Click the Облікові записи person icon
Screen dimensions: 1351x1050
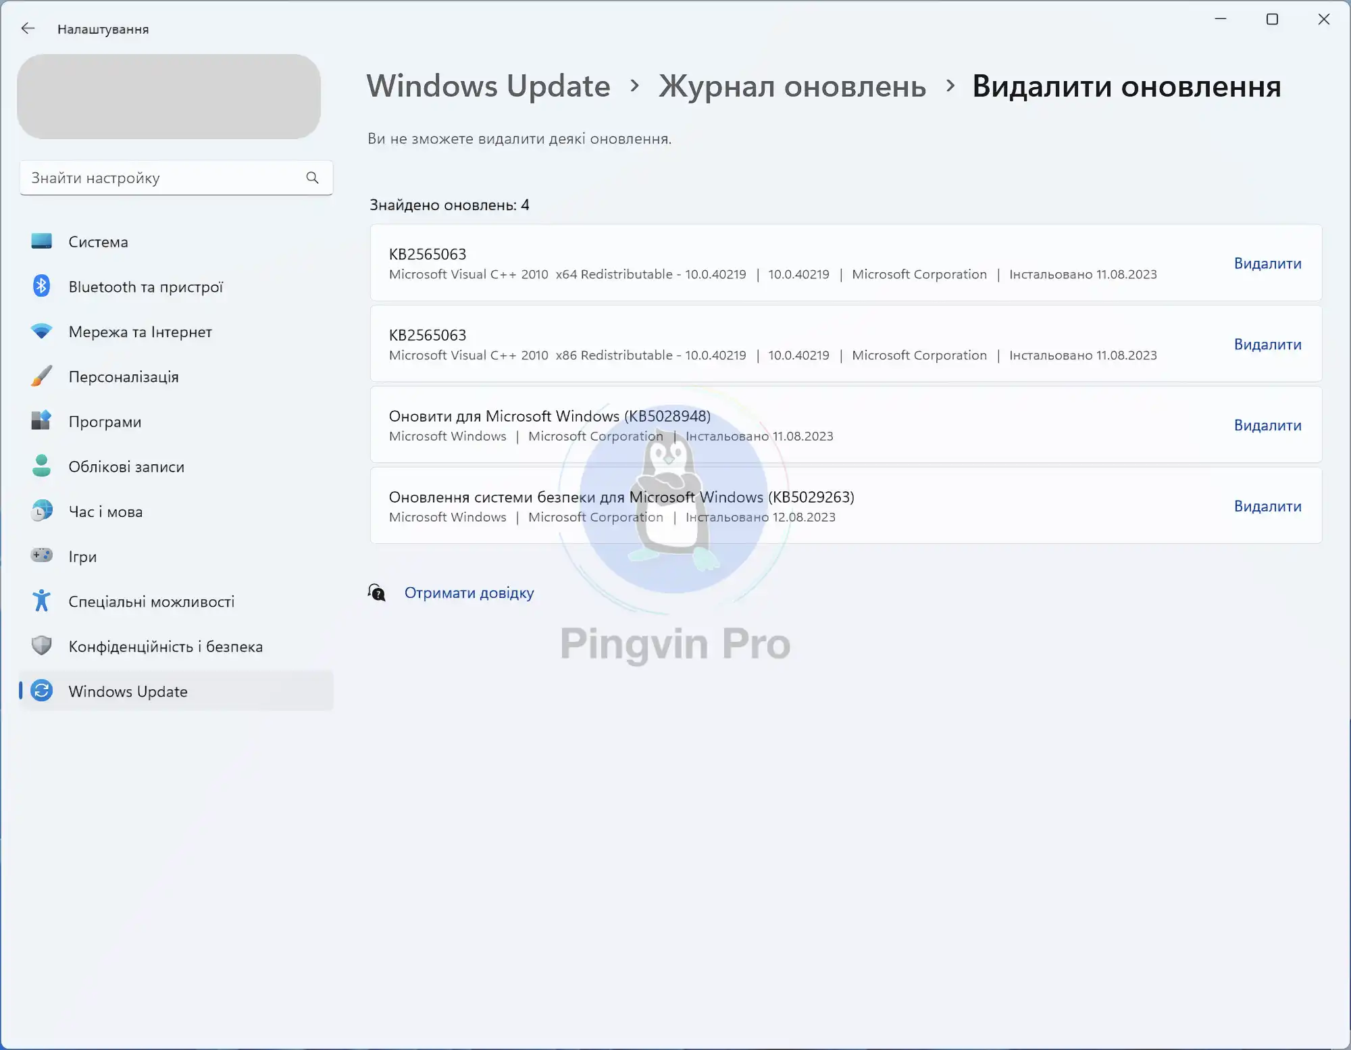tap(42, 466)
